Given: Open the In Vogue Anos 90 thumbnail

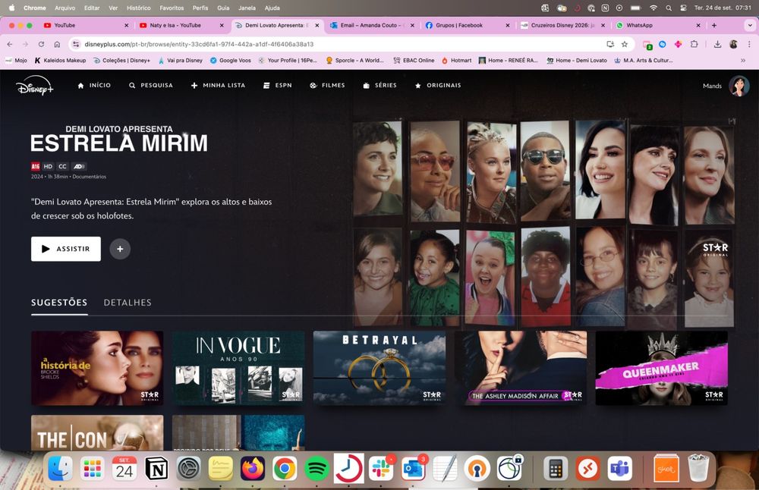Looking at the screenshot, I should (238, 368).
